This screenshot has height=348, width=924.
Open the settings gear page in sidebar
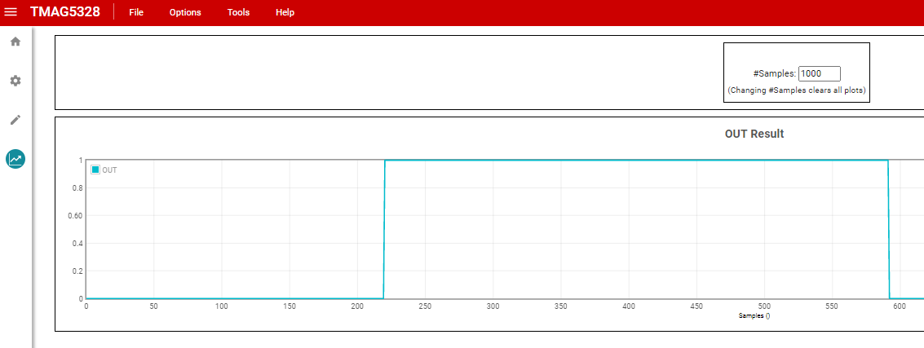click(x=15, y=81)
